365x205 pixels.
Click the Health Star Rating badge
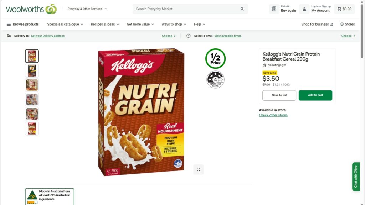[x=215, y=80]
